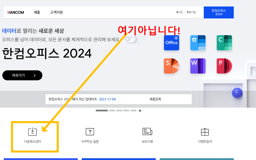Open the green C app icon
Screen dimensions: 256x160
click(224, 43)
